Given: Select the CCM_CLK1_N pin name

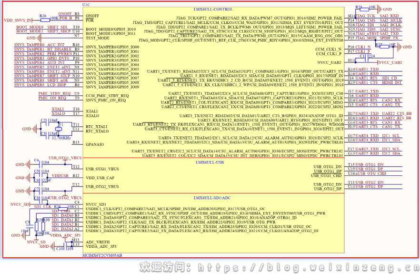Looking at the screenshot, I should pyautogui.click(x=329, y=50).
